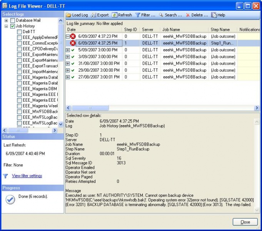Collapse the 6/09/2007 4:37:23 PM row
This screenshot has width=262, height=231.
[x=68, y=36]
